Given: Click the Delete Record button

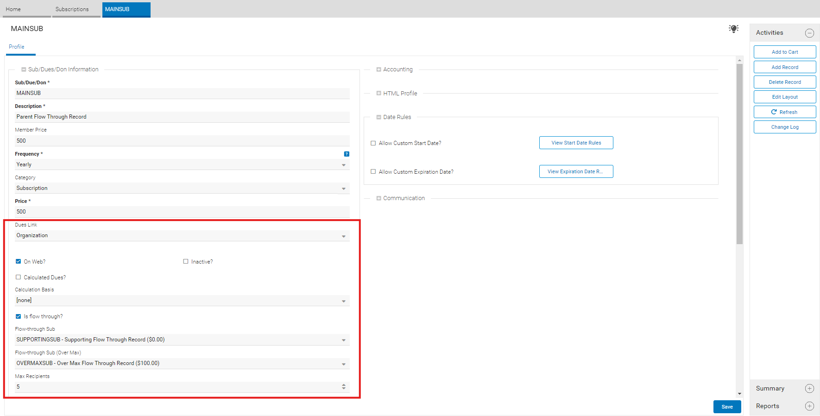Looking at the screenshot, I should [x=785, y=82].
